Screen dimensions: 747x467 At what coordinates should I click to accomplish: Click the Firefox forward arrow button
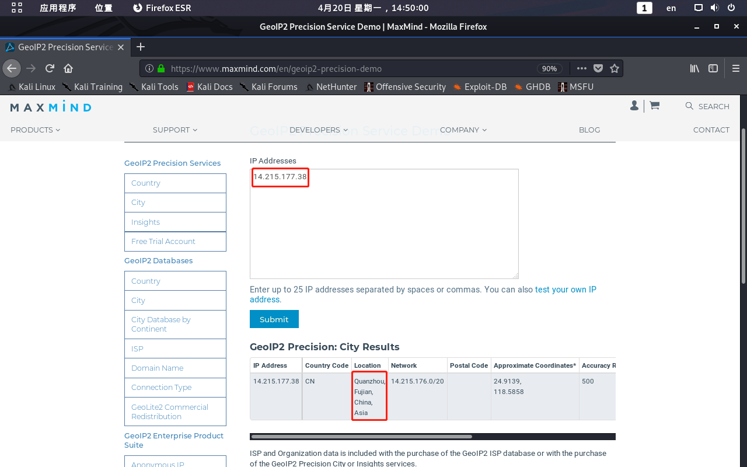(x=31, y=68)
